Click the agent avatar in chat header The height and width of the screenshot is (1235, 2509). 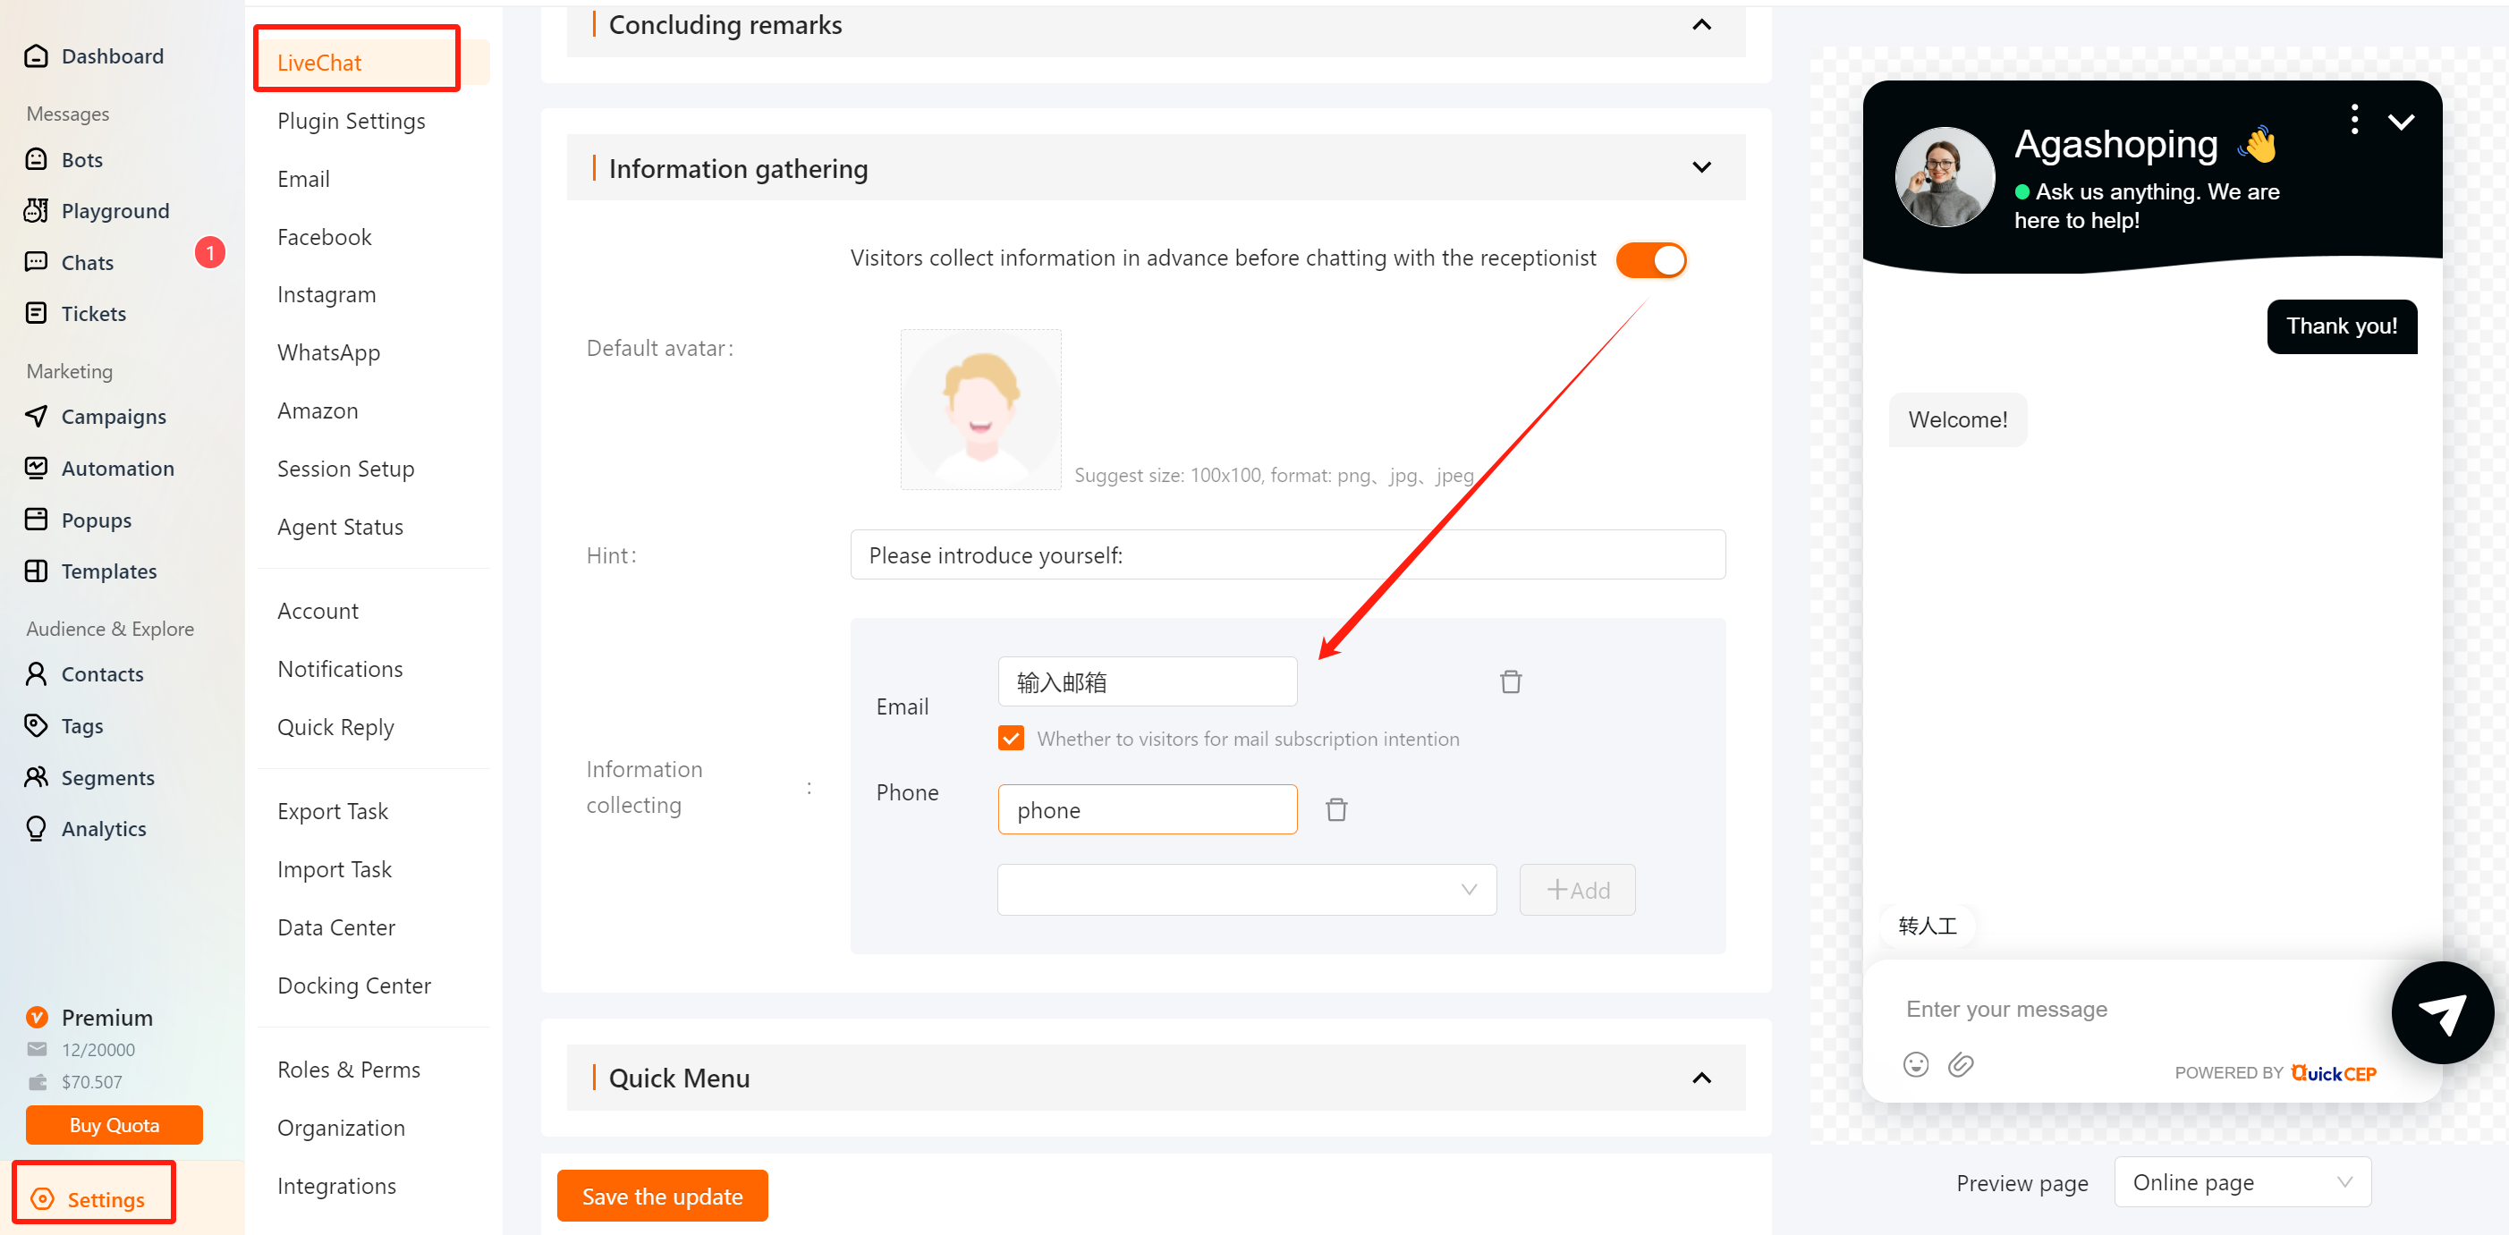point(1944,177)
